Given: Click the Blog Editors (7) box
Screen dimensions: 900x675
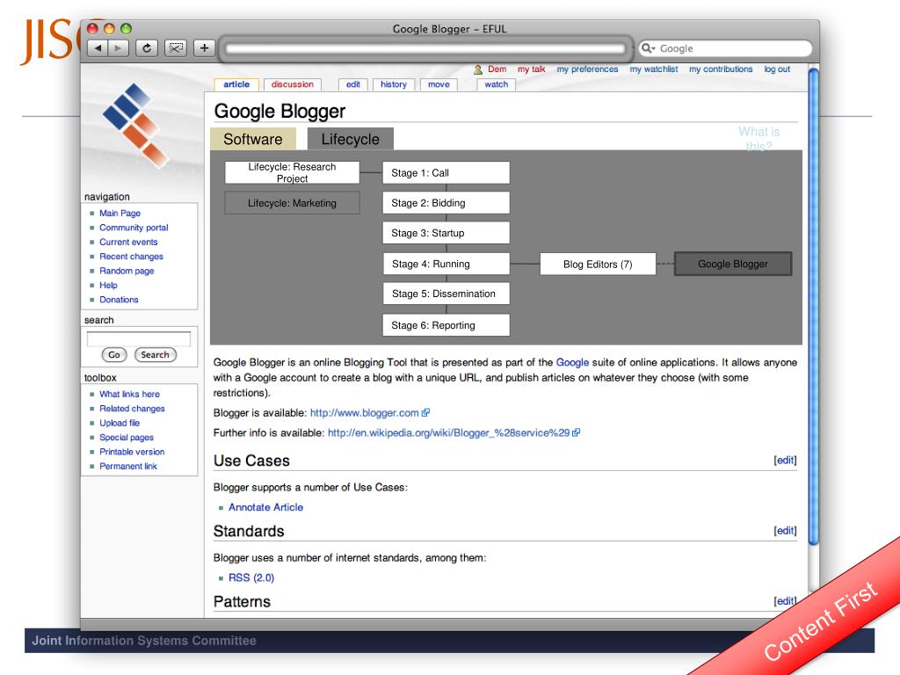Looking at the screenshot, I should (598, 264).
